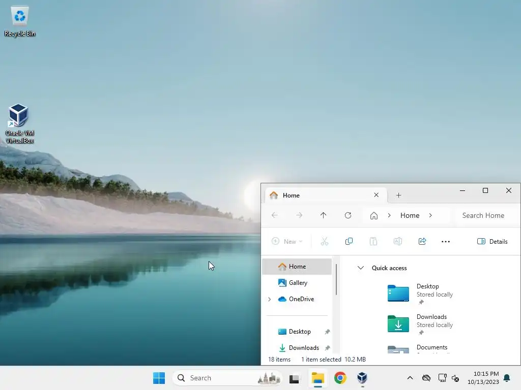The height and width of the screenshot is (390, 521).
Task: Open Gallery in navigation pane
Action: 297,282
